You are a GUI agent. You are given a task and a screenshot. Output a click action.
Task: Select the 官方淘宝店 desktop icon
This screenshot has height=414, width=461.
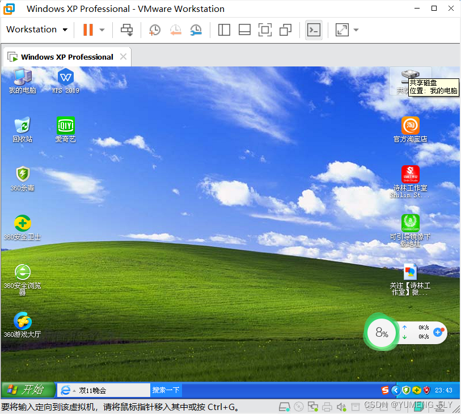410,130
